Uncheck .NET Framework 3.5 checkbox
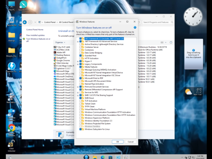 click(80, 39)
